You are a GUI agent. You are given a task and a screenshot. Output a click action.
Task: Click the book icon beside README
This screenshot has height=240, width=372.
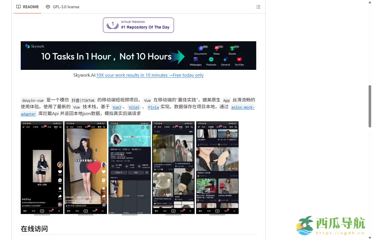[x=18, y=7]
